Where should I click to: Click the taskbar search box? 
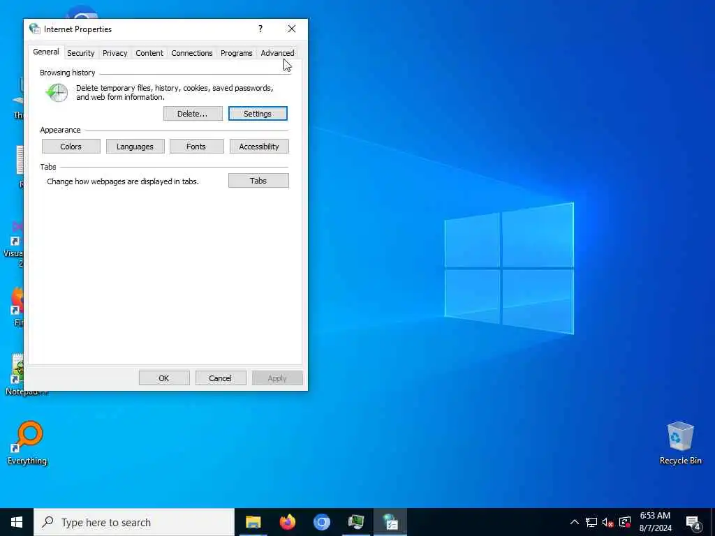point(134,522)
